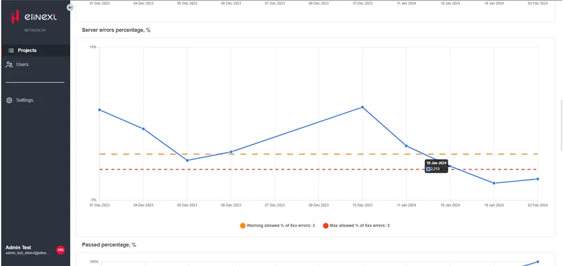Click the 06 Dec 2023 data point
The width and height of the screenshot is (563, 266).
[x=231, y=152]
